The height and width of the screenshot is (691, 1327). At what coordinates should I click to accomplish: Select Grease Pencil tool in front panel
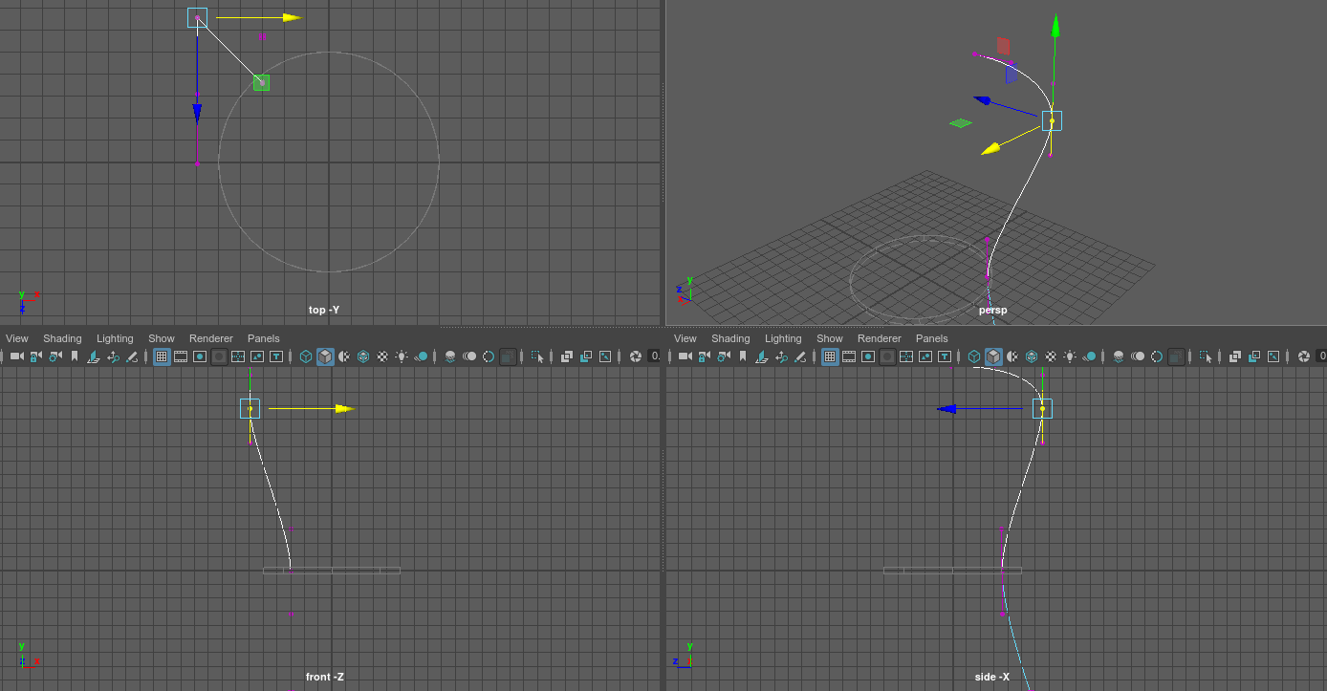pyautogui.click(x=133, y=356)
